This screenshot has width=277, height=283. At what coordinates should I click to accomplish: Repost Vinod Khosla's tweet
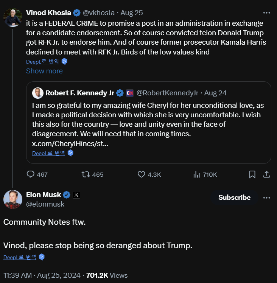pos(86,174)
